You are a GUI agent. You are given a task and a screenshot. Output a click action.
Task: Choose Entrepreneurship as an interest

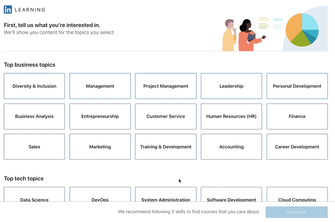pos(100,116)
